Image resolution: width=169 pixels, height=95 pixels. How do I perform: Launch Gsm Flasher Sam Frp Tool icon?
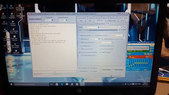16,46
